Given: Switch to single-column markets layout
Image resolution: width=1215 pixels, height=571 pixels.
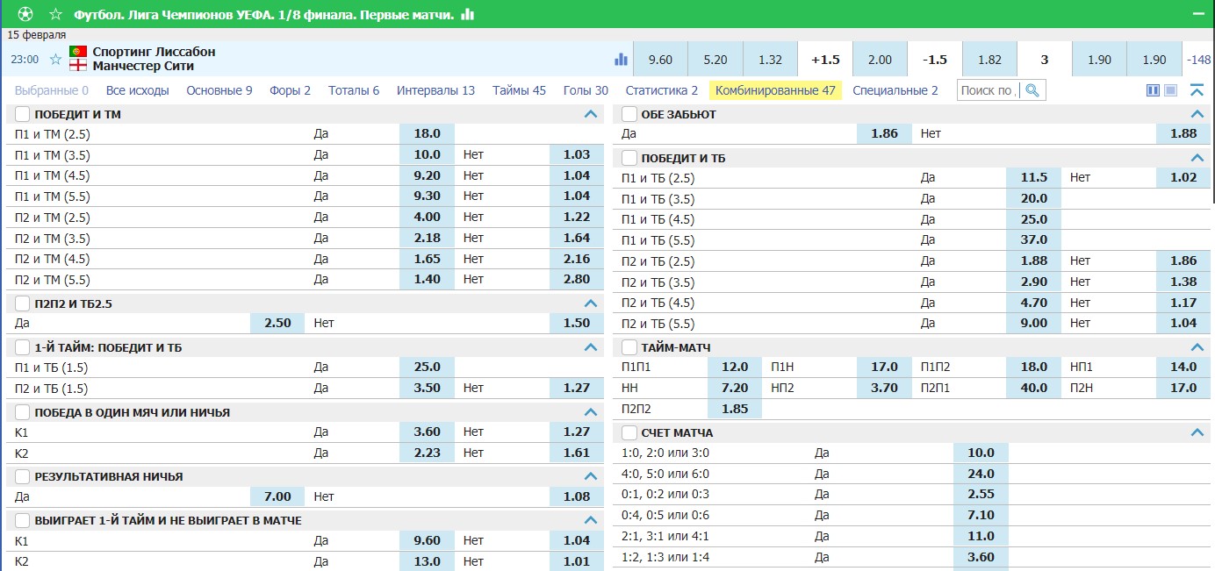Looking at the screenshot, I should tap(1170, 90).
